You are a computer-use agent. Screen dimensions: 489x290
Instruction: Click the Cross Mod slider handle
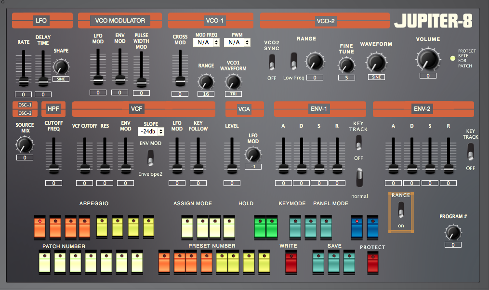pos(180,81)
